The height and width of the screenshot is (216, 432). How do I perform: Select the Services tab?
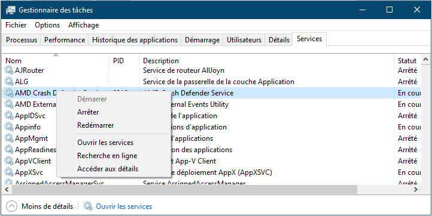(x=309, y=39)
